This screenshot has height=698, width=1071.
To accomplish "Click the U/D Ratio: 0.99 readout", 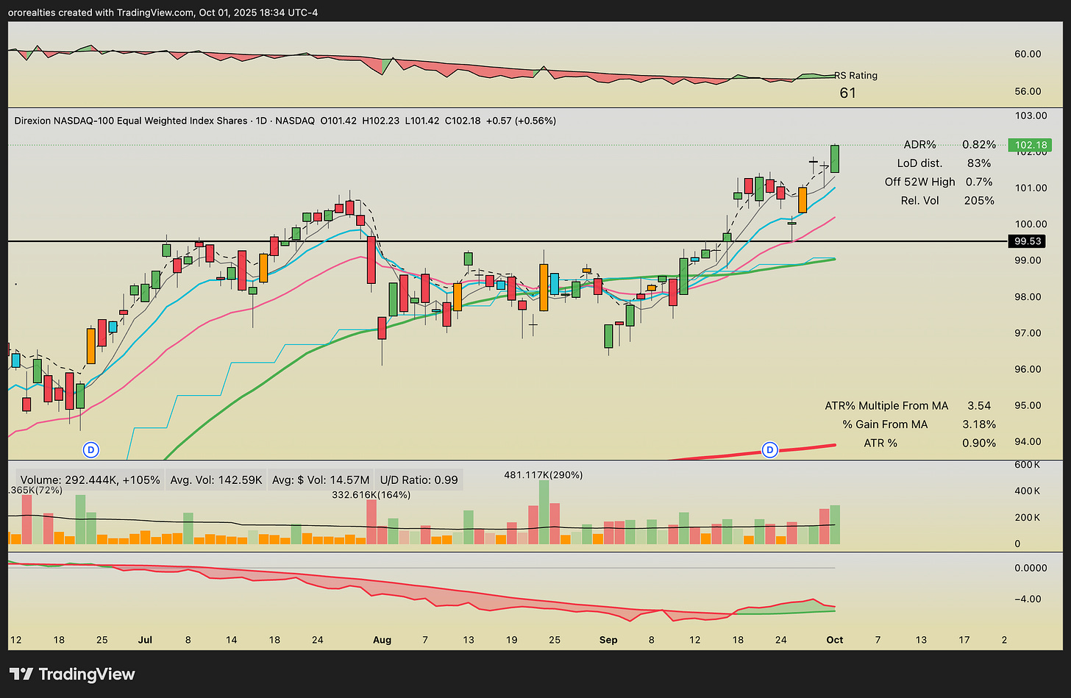I will tap(419, 480).
